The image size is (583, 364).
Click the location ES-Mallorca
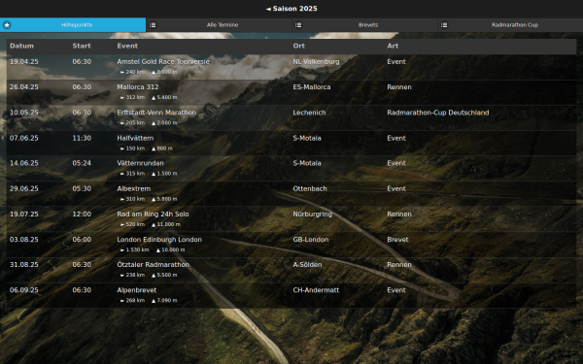pyautogui.click(x=312, y=87)
